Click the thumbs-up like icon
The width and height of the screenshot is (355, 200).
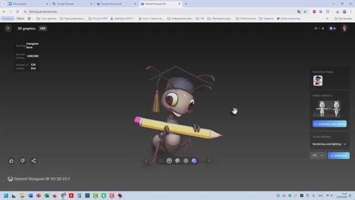(11, 161)
